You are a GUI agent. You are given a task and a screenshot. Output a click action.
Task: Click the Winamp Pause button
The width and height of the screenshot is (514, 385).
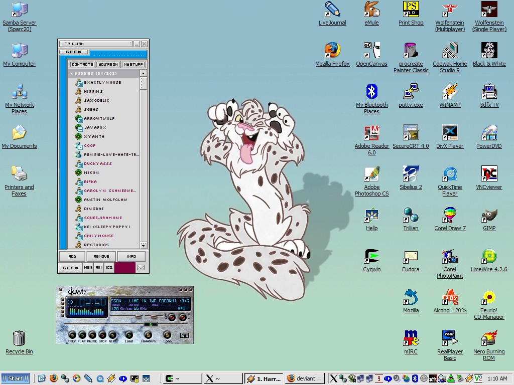92,335
